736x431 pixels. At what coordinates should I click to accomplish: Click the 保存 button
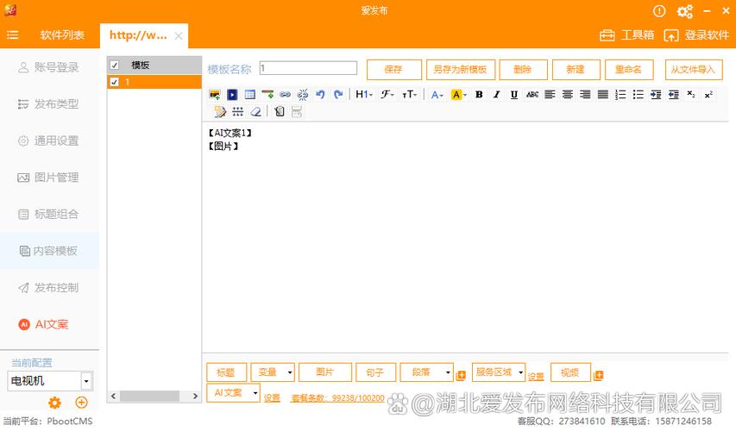pyautogui.click(x=393, y=70)
